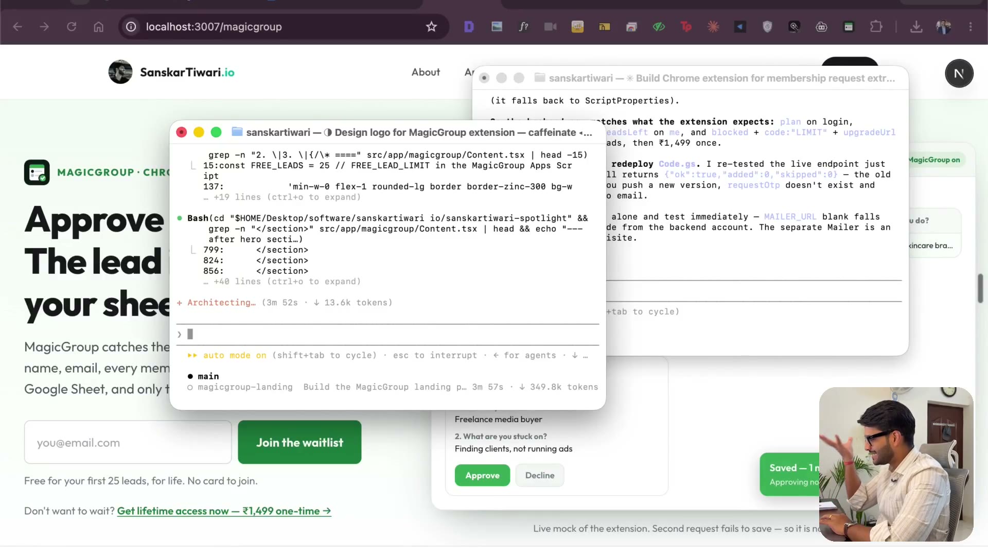Click the Join the waitlist button
Image resolution: width=988 pixels, height=556 pixels.
tap(299, 442)
